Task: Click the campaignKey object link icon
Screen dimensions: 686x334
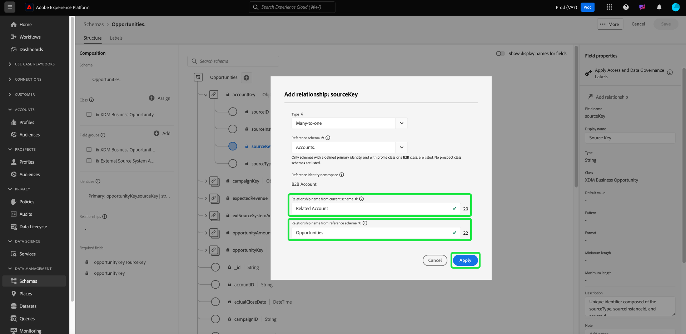Action: pyautogui.click(x=214, y=181)
